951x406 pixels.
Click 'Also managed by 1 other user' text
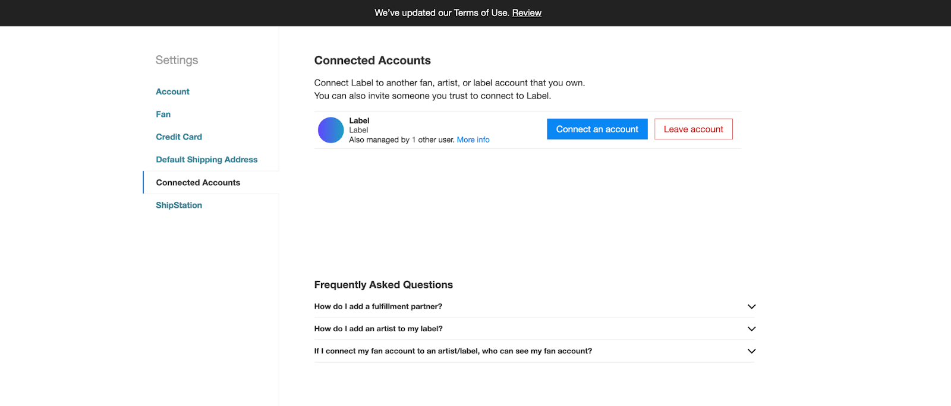pyautogui.click(x=402, y=140)
